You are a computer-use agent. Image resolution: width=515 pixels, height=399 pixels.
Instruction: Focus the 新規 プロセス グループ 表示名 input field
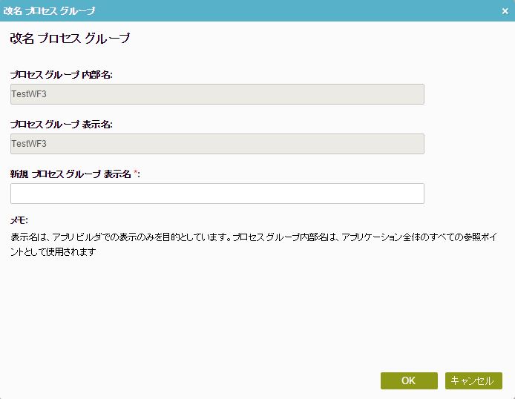[x=217, y=194]
